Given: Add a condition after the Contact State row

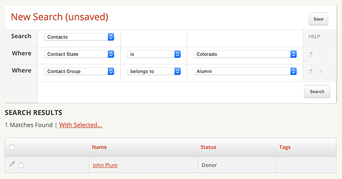Looking at the screenshot, I should pyautogui.click(x=311, y=54).
